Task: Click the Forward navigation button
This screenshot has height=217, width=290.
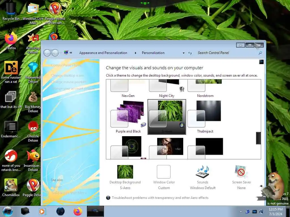Action: point(55,53)
